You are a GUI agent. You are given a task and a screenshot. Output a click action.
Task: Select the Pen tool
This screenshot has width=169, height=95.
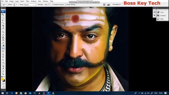pyautogui.click(x=3, y=54)
